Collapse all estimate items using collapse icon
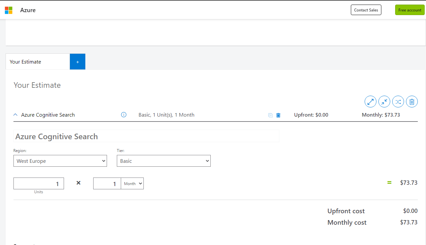The width and height of the screenshot is (426, 245). (x=384, y=102)
